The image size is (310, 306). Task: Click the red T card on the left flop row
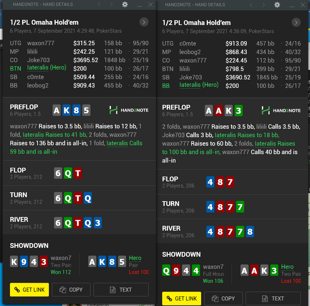[78, 173]
